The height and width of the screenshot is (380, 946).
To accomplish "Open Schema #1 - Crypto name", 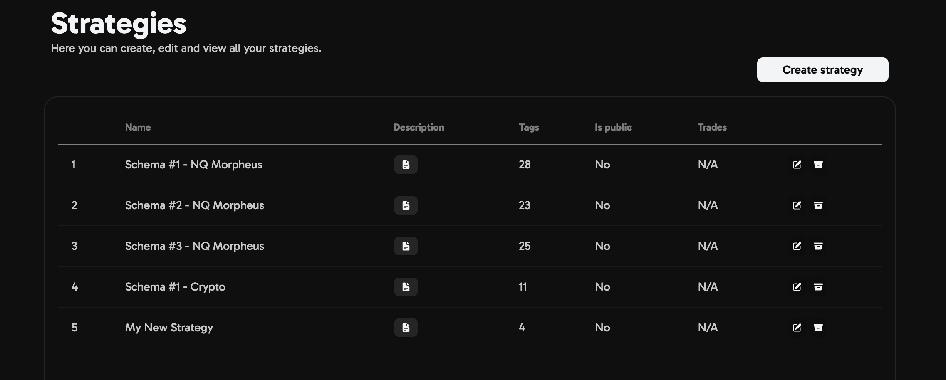I will tap(175, 287).
